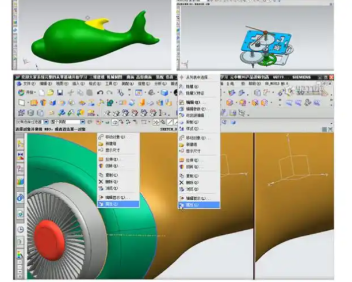Click the Cut scissors icon
Image resolution: width=352 pixels, height=282 pixels.
(72, 93)
